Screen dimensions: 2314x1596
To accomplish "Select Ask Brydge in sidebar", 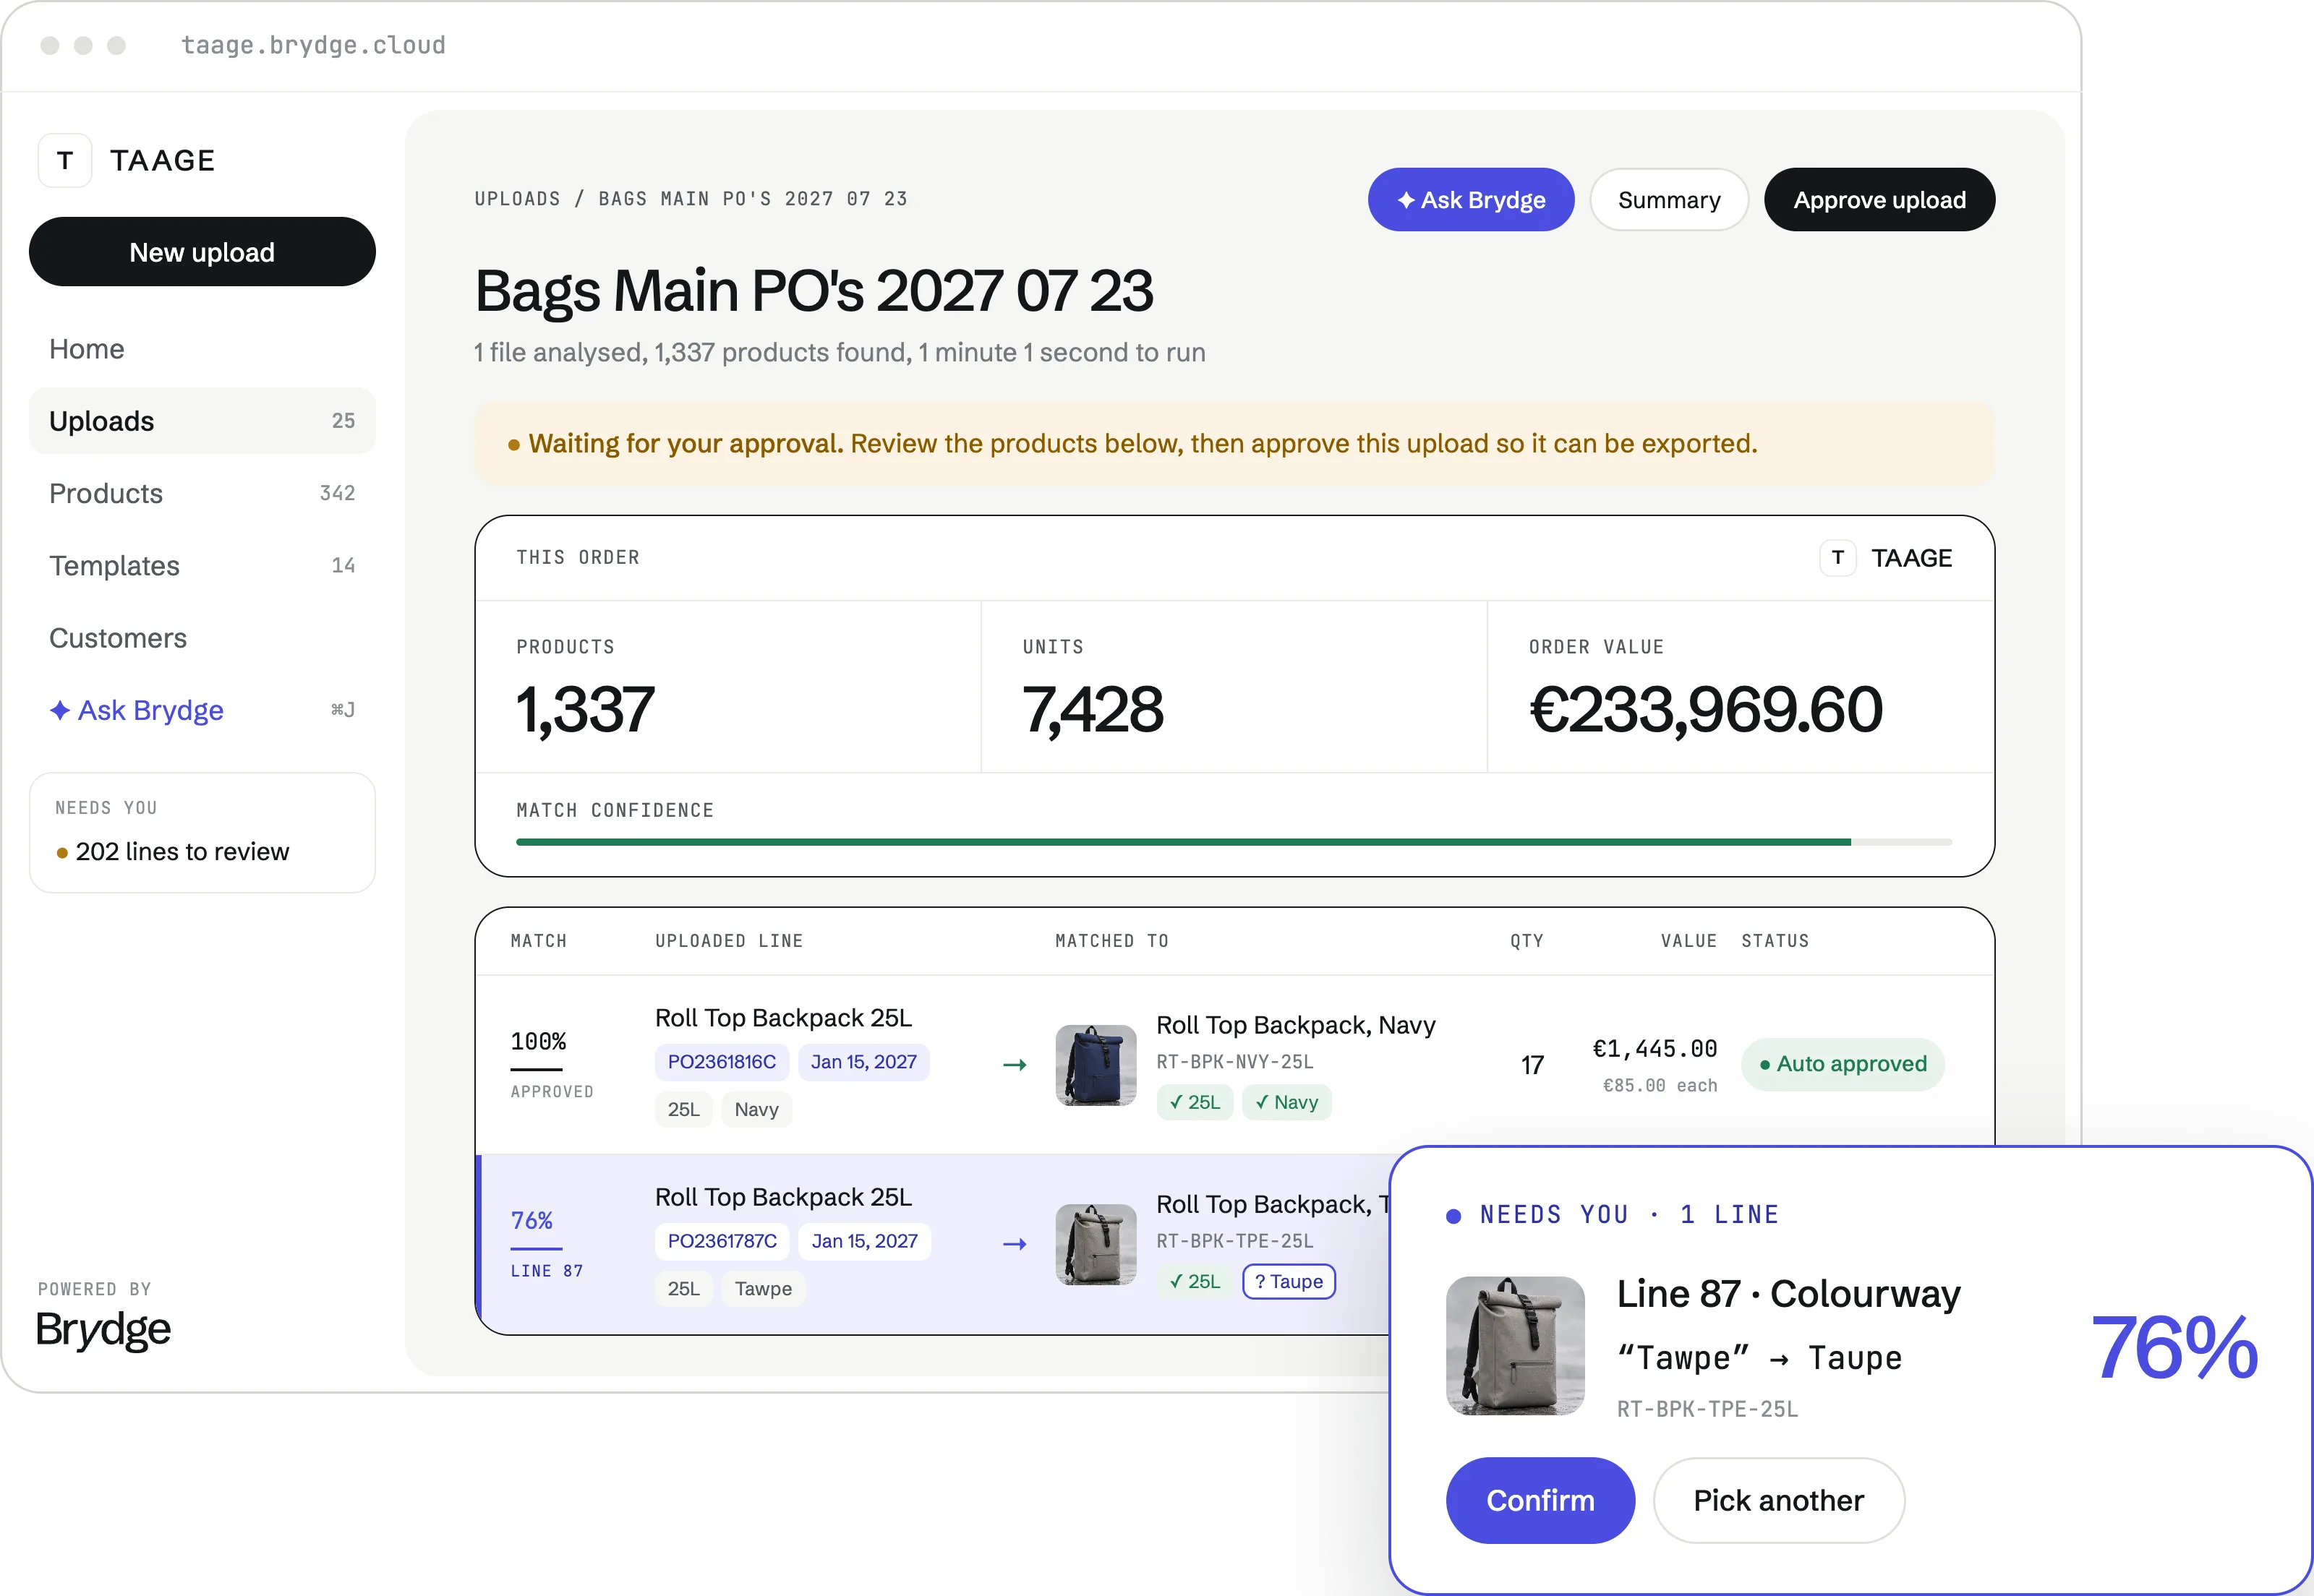I will [x=202, y=710].
